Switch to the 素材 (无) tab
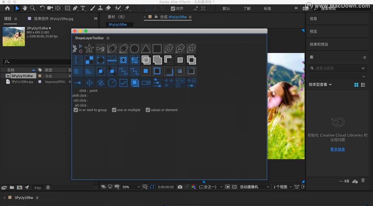This screenshot has width=373, height=206. tap(116, 17)
